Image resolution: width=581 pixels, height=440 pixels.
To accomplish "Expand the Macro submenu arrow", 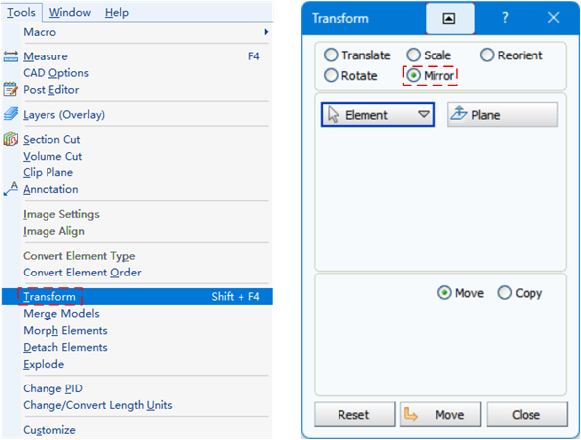I will click(x=266, y=32).
